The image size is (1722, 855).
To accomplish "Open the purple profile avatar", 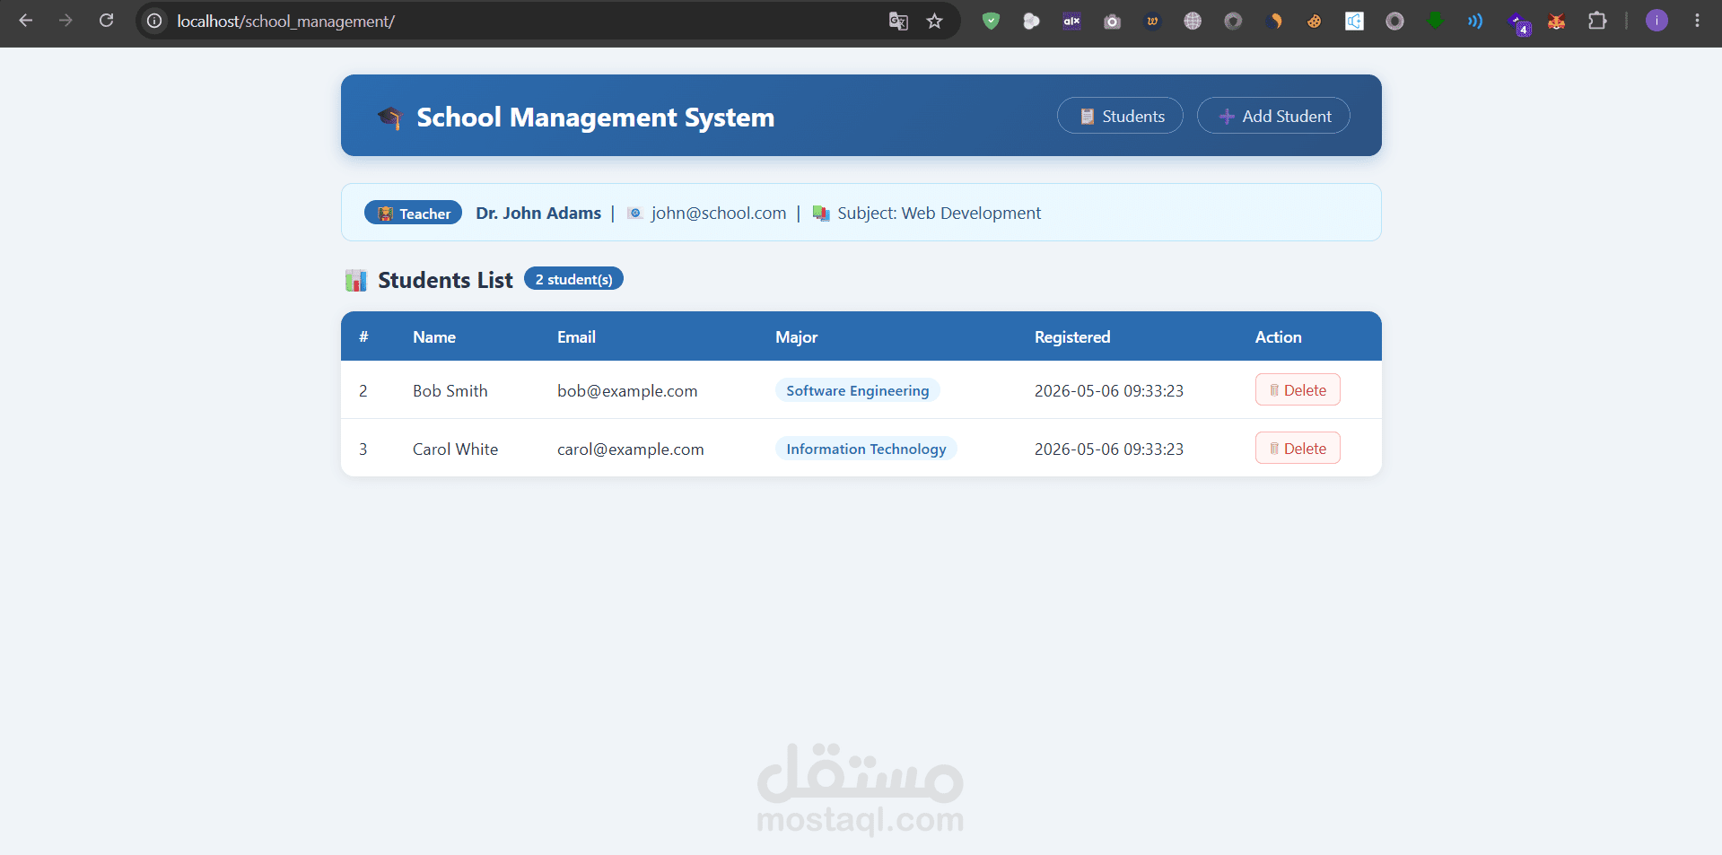I will pyautogui.click(x=1656, y=21).
